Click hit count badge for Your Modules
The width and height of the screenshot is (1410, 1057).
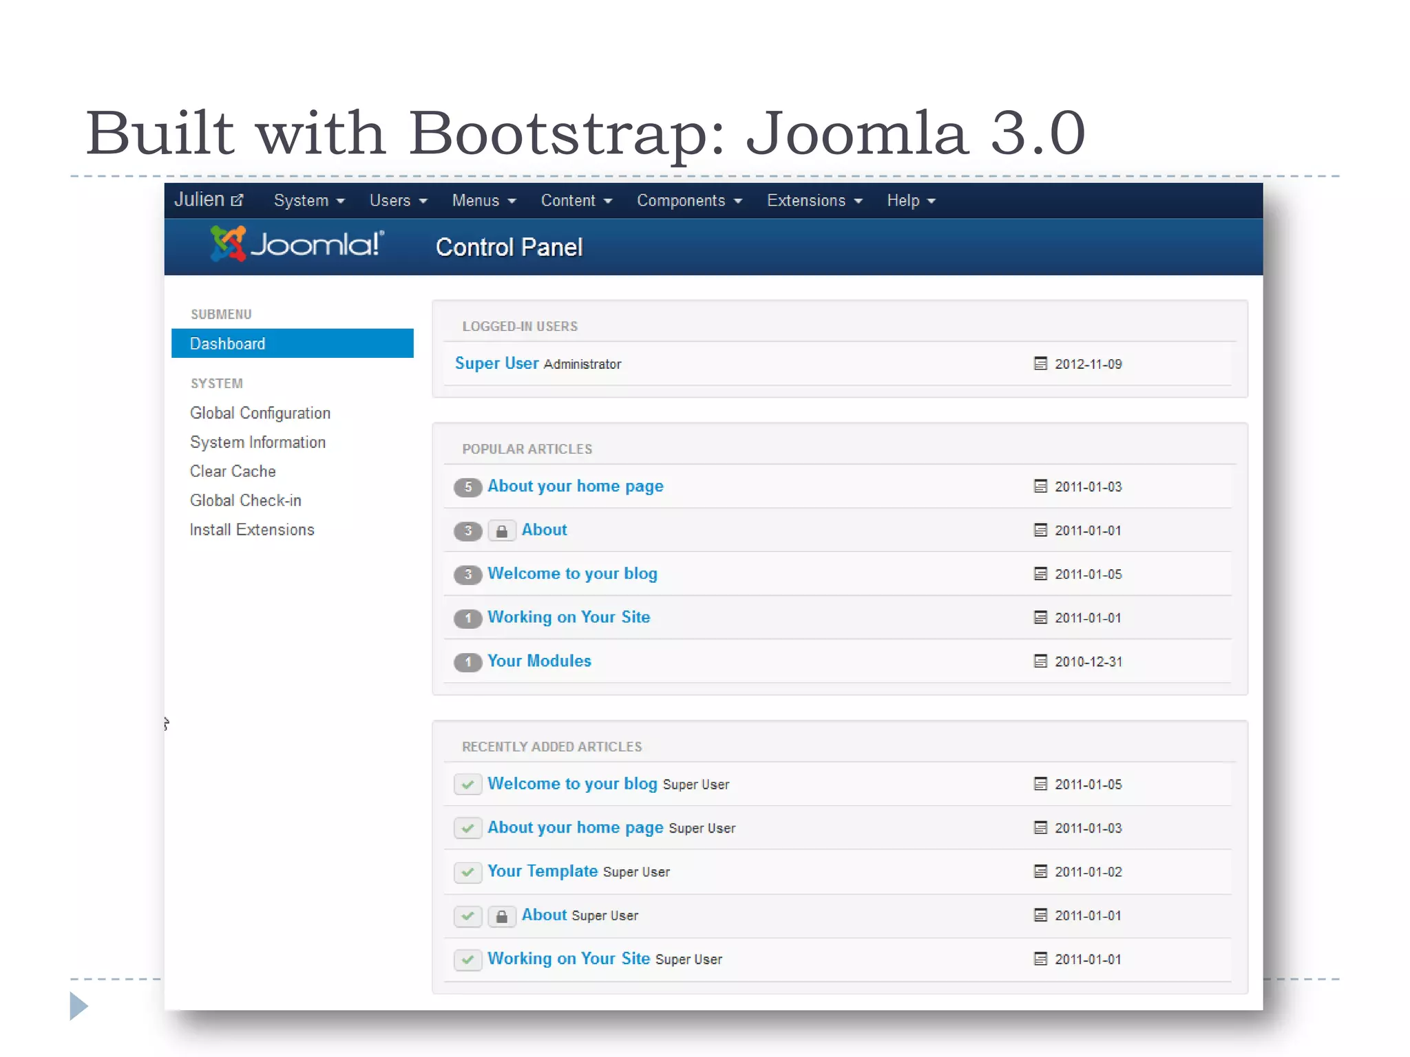click(468, 662)
